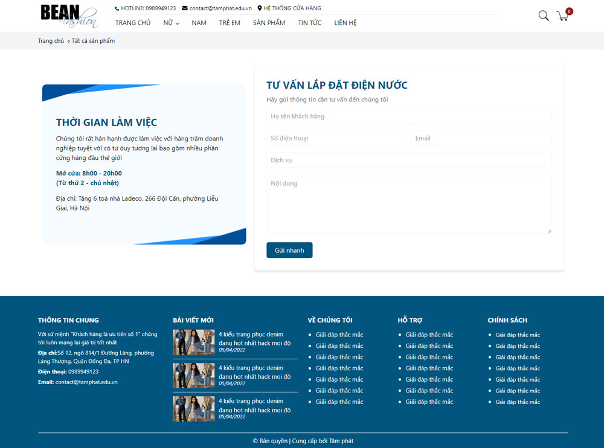Screen dimensions: 604x448
Task: Open the TRANG CHỦ menu item
Action: (x=133, y=23)
